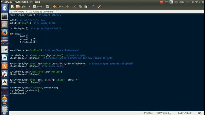Open the sound volume menu
Screen dimensions: 205x115
pos(188,2)
